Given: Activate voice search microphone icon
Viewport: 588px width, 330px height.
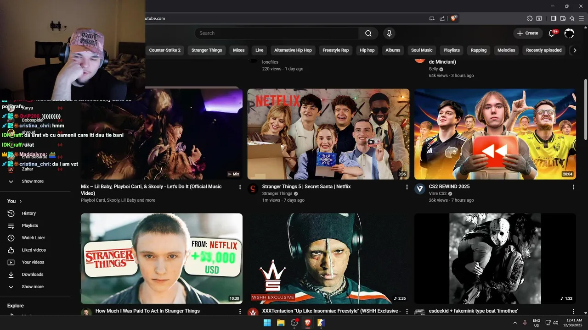Looking at the screenshot, I should tap(389, 33).
